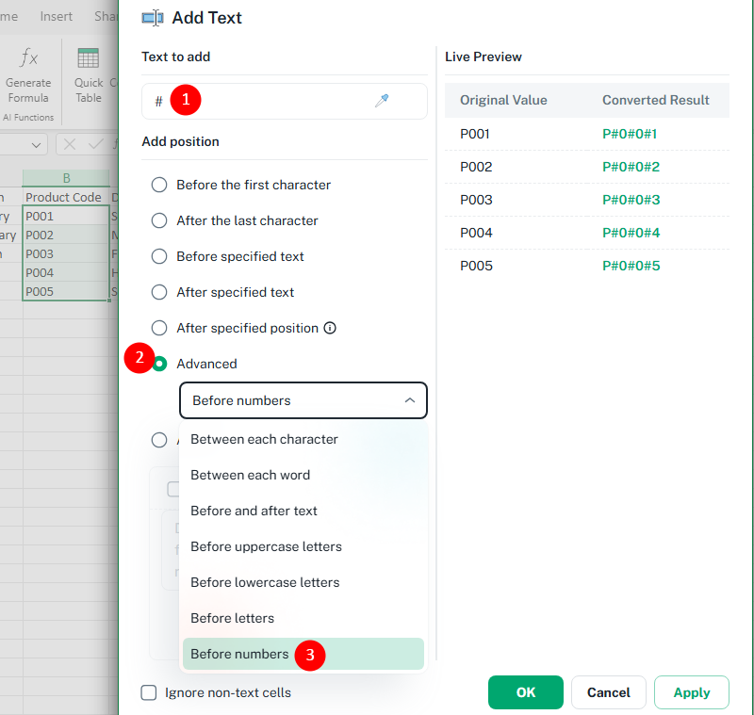Select After specified text radio button
Viewport: 754px width, 715px height.
159,292
